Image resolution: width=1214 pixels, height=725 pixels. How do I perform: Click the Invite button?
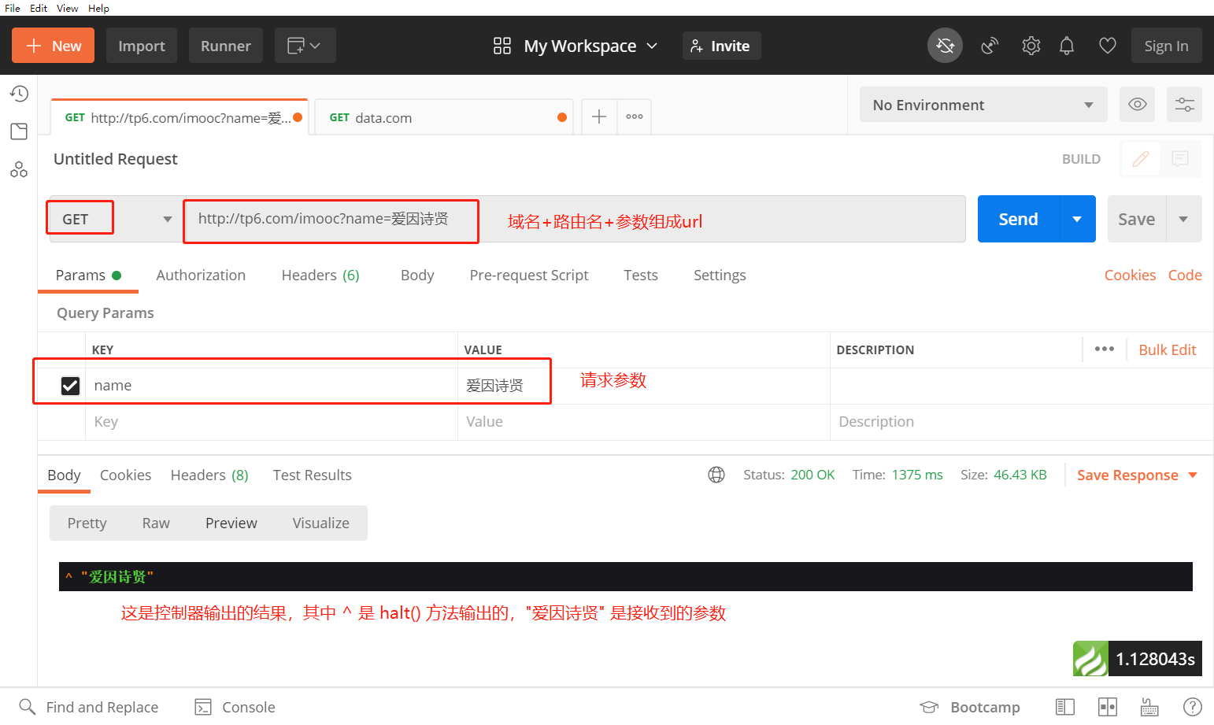click(x=721, y=46)
